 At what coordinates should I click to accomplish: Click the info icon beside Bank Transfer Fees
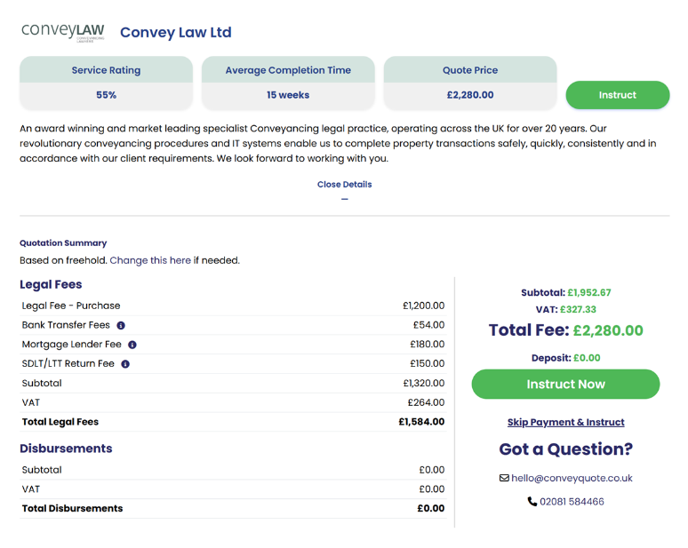(x=121, y=325)
